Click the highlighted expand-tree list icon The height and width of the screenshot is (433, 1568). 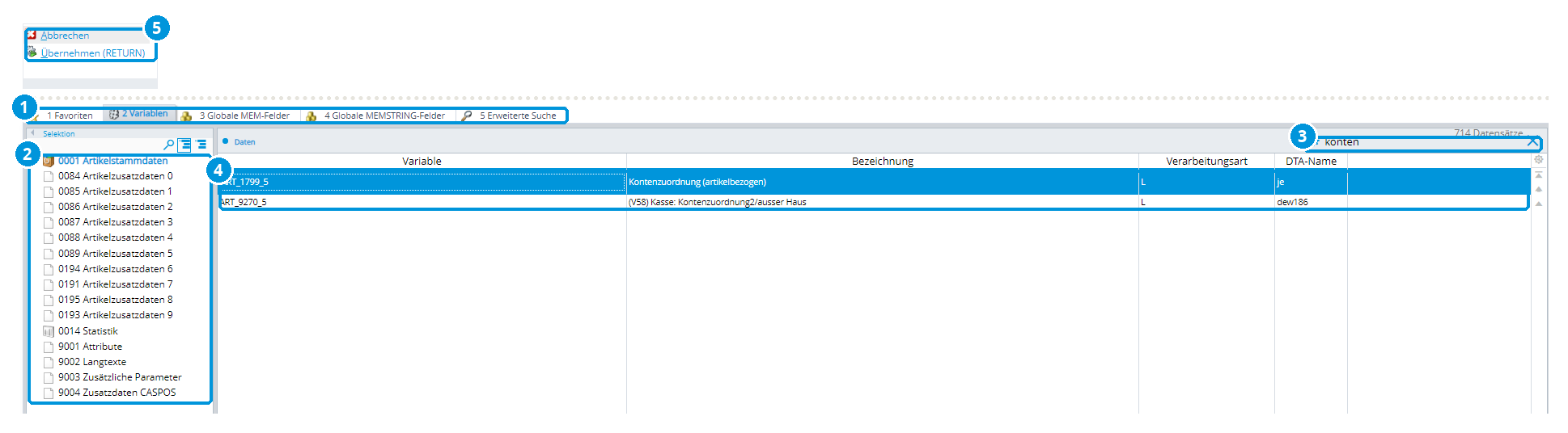[x=184, y=145]
